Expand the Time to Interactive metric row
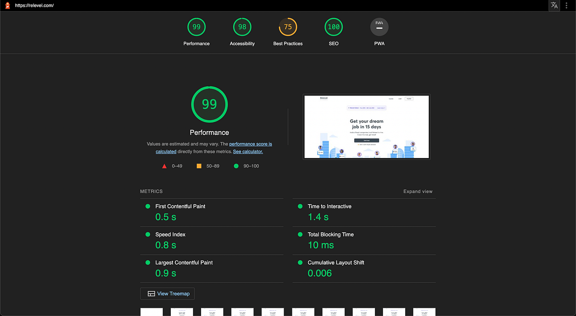This screenshot has width=576, height=316. tap(329, 206)
